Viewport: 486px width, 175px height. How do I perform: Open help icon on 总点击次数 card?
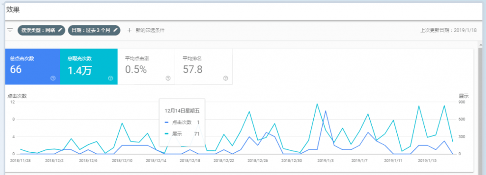53,79
